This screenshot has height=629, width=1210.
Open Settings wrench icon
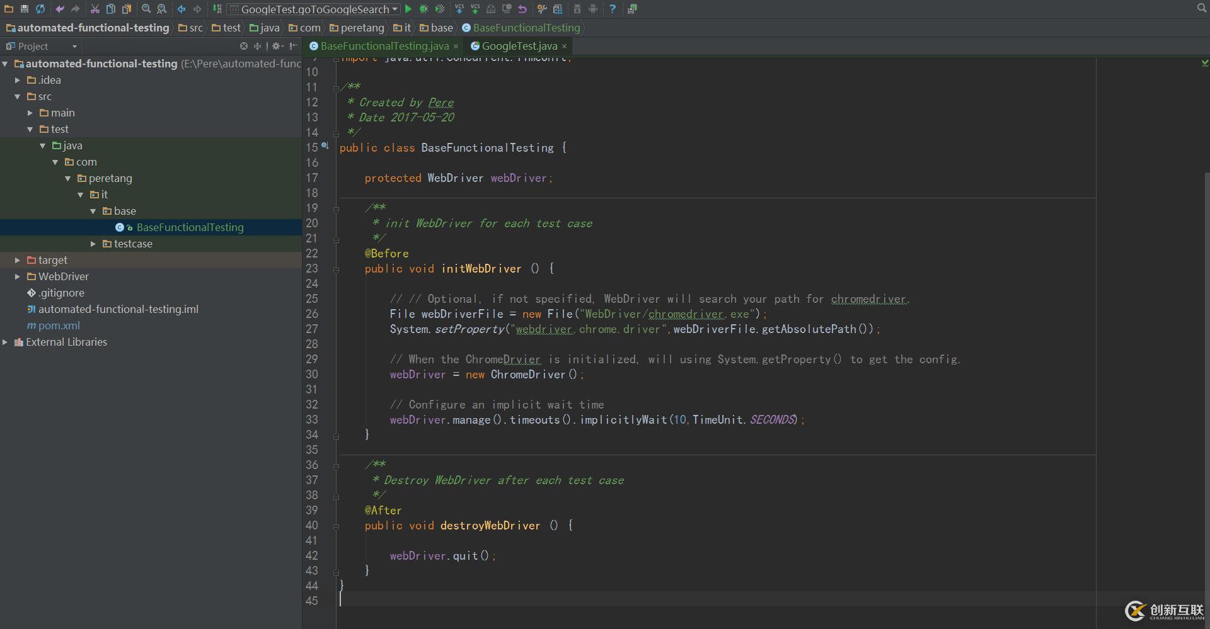coord(542,9)
